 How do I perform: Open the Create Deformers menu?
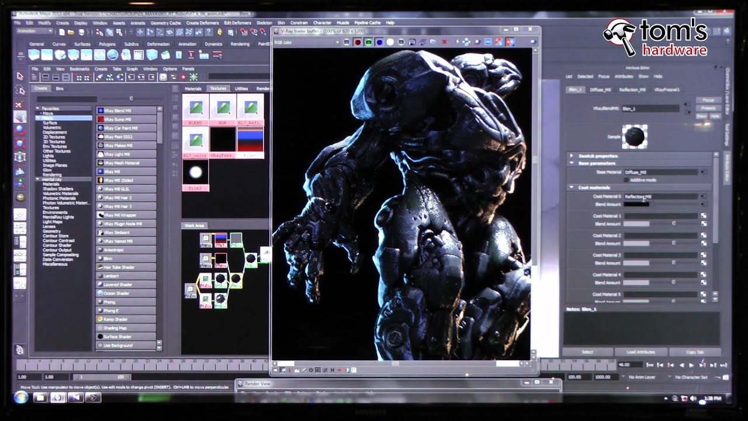coord(202,23)
